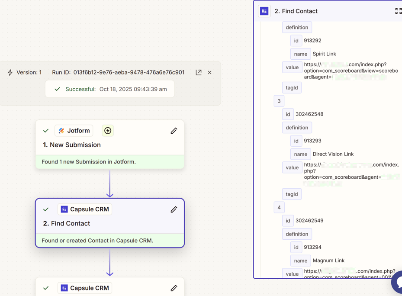This screenshot has height=296, width=402.
Task: Expand Find Contact panel to fullscreen
Action: coord(398,11)
